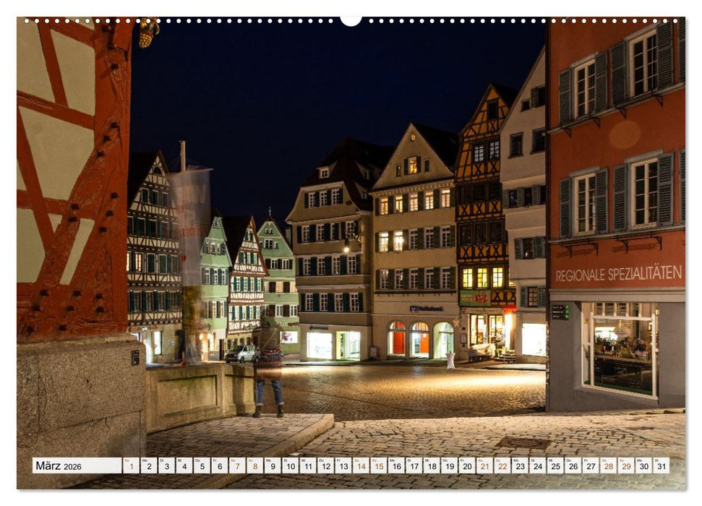This screenshot has width=702, height=506.
Task: Click the parked van in the square
Action: (244, 354)
